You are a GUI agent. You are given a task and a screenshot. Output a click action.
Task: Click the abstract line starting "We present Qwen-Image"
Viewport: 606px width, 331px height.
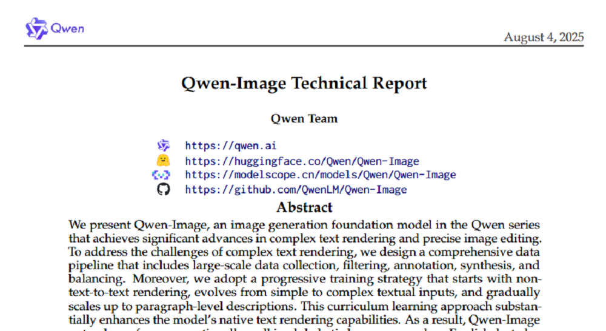pyautogui.click(x=304, y=226)
